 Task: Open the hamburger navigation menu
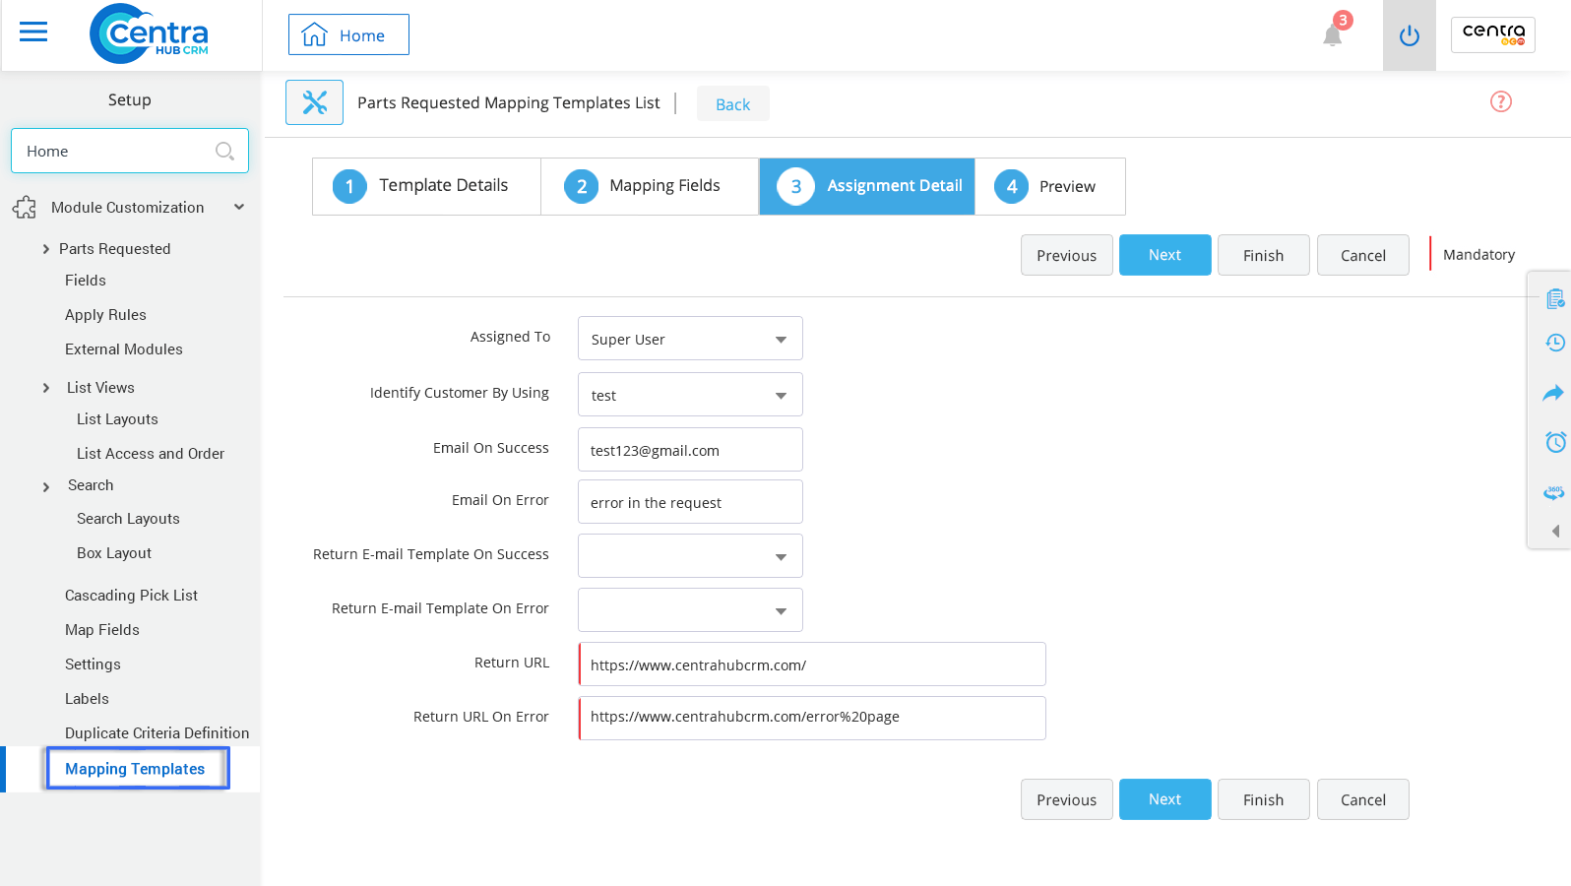33,32
